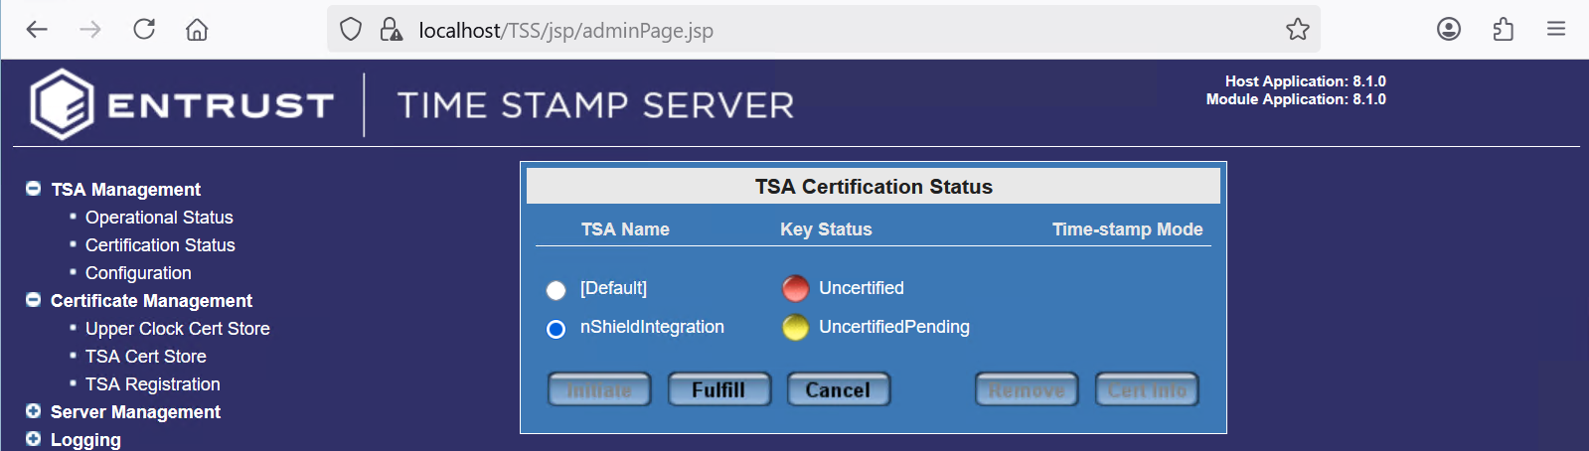Image resolution: width=1589 pixels, height=451 pixels.
Task: View site security lock information
Action: [x=392, y=30]
